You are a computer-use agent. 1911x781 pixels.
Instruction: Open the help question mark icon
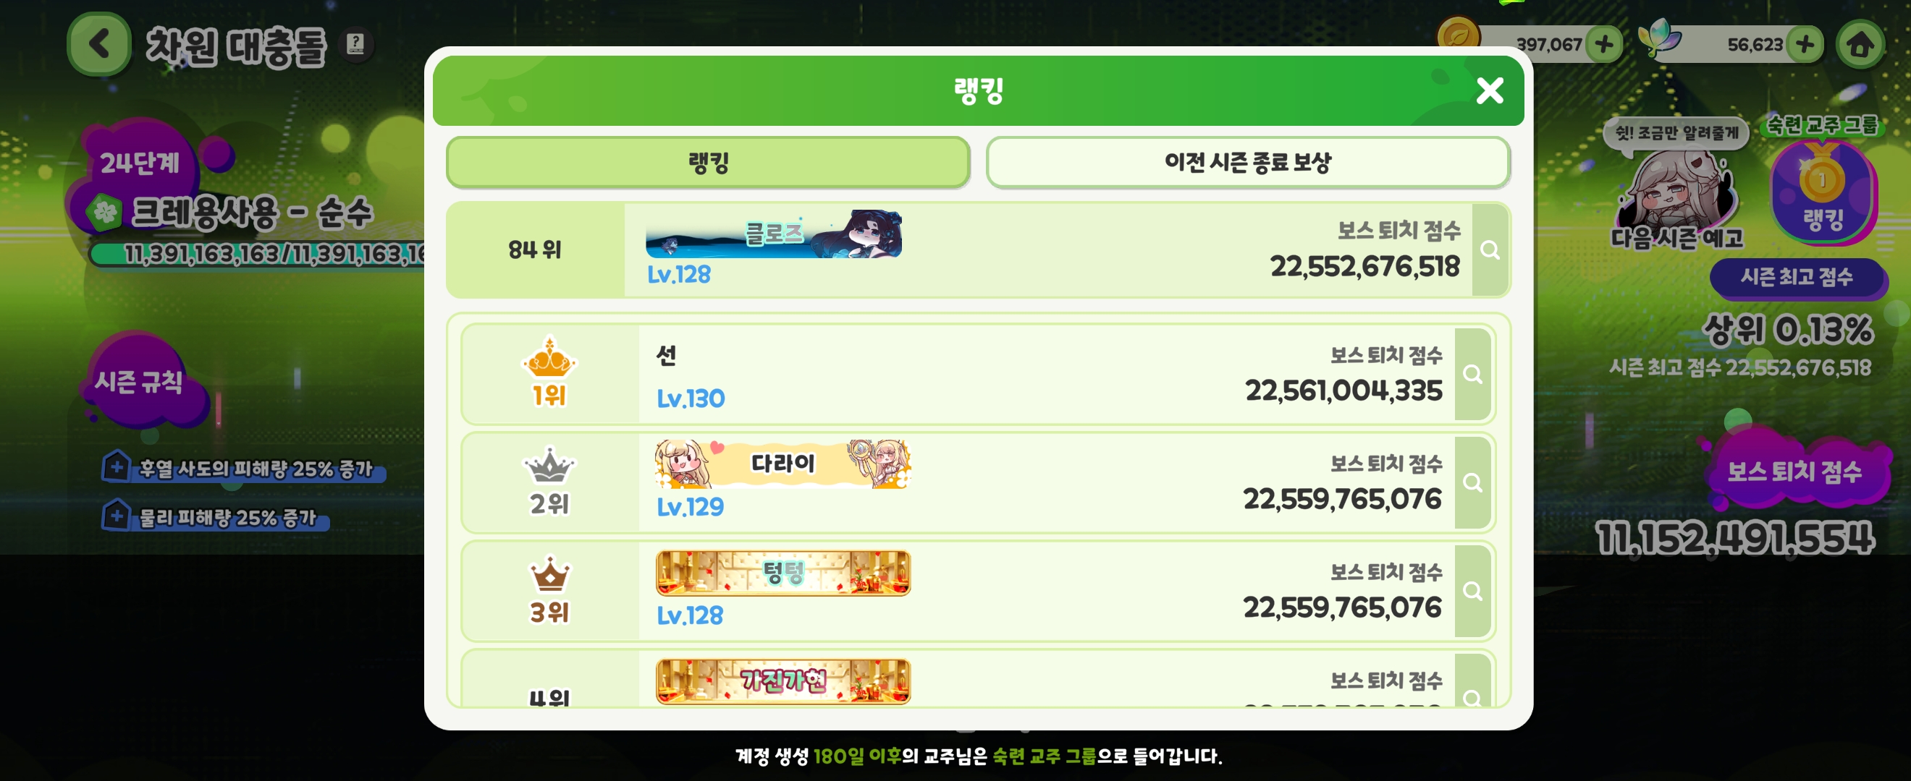coord(356,43)
